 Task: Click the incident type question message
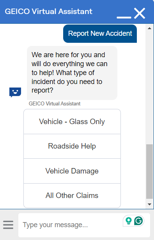click(72, 73)
